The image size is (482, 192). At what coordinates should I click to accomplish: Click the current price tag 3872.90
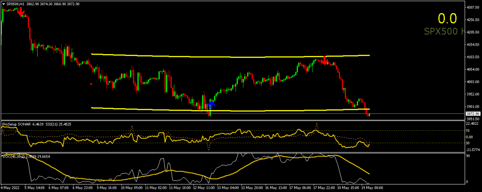(x=473, y=114)
